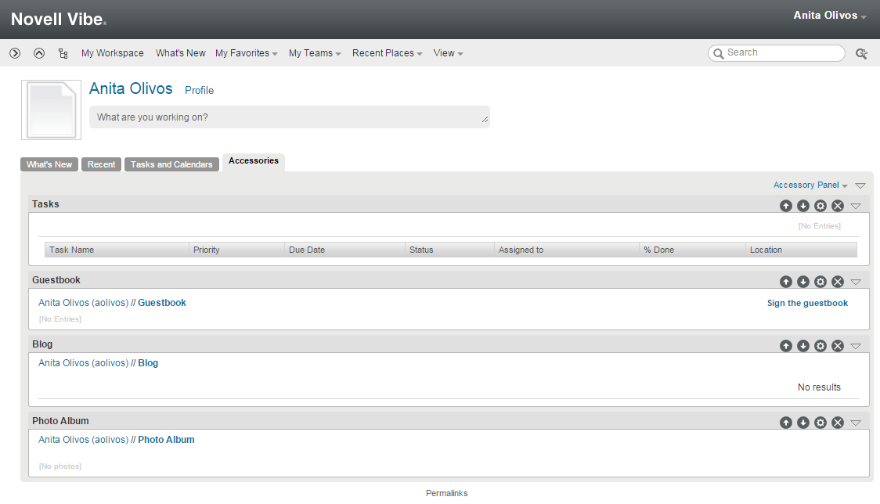Select the Accessories tab
Image resolution: width=880 pixels, height=504 pixels.
[x=254, y=161]
